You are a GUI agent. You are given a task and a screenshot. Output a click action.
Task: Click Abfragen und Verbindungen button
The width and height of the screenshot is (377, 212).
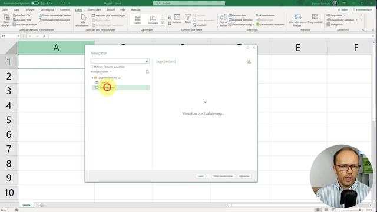click(x=108, y=16)
